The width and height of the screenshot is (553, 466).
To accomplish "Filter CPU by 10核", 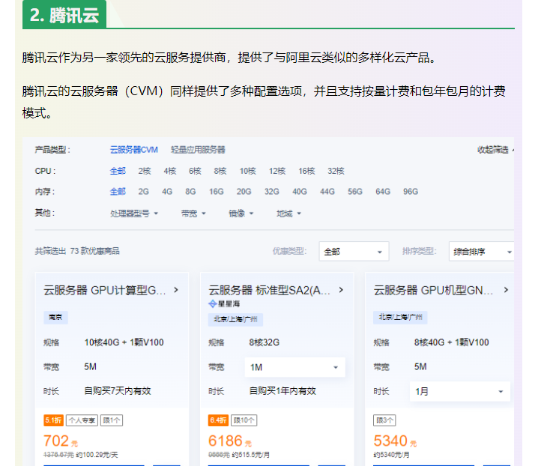I will point(247,171).
